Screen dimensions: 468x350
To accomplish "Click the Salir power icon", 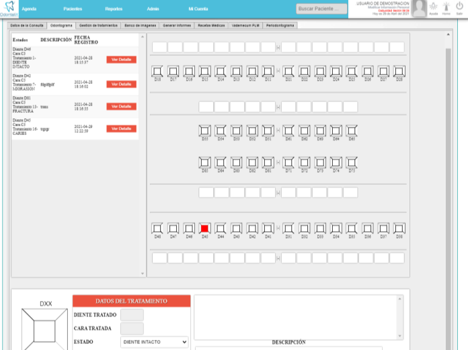I will pos(459,7).
